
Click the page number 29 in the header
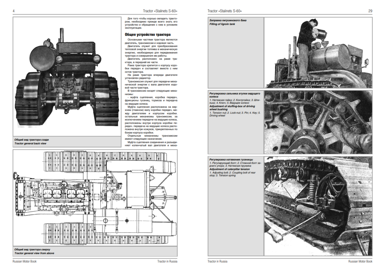point(370,11)
